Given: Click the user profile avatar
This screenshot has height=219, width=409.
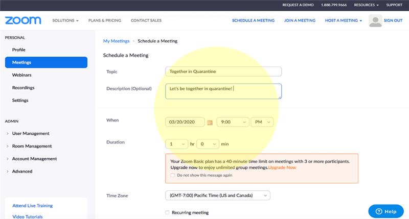Looking at the screenshot, I should (x=375, y=20).
